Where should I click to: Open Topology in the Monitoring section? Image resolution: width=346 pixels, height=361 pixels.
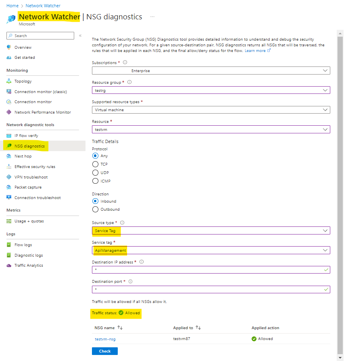pos(23,81)
